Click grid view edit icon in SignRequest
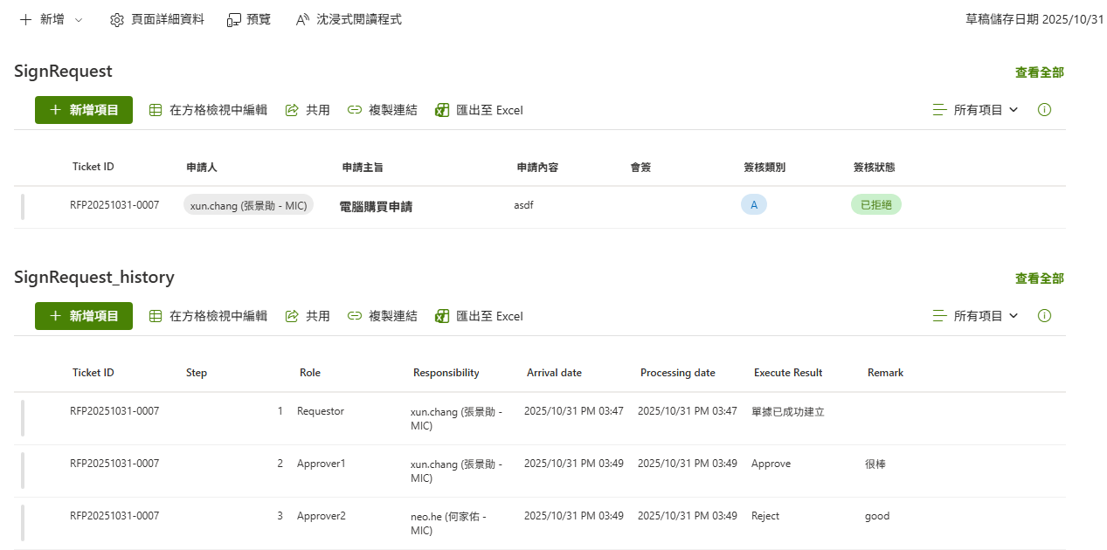Image resolution: width=1107 pixels, height=550 pixels. pos(156,110)
